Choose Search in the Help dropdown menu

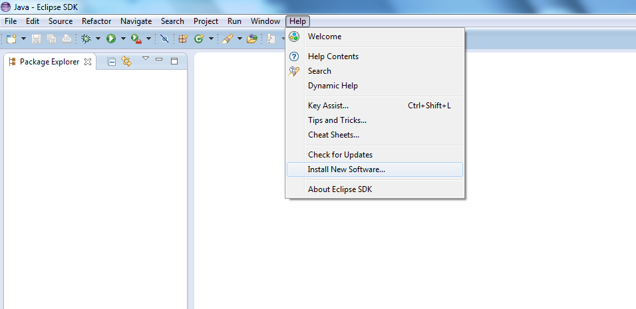375,71
